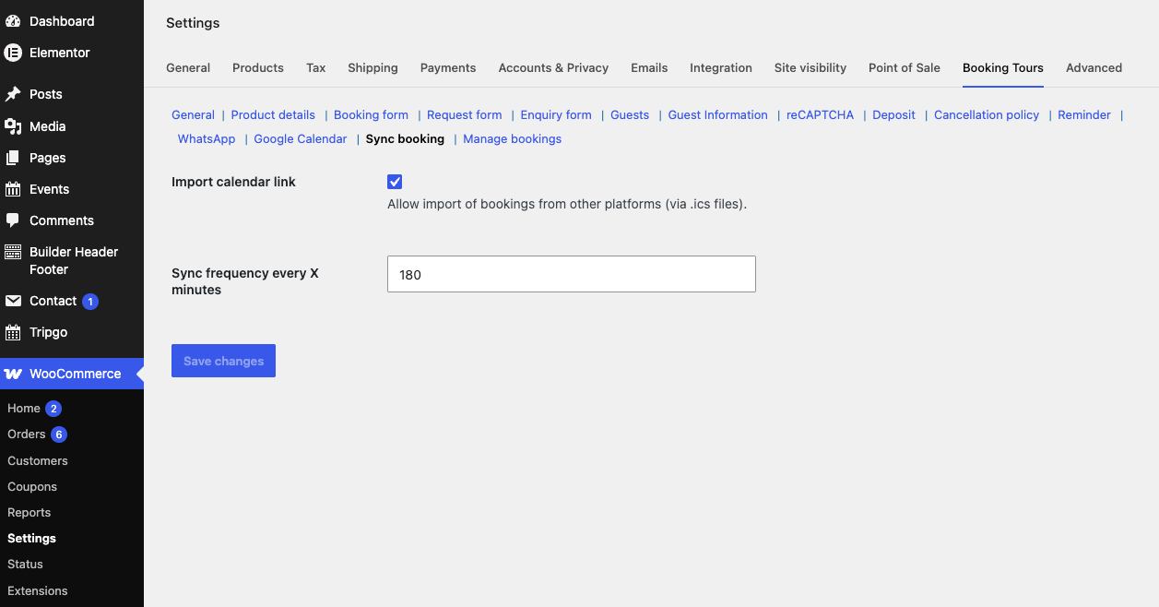This screenshot has height=607, width=1159.
Task: Click the Sync frequency minutes input field
Action: (572, 274)
